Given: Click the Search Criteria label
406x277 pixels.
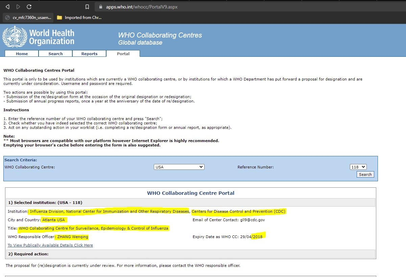Looking at the screenshot, I should tap(21, 160).
